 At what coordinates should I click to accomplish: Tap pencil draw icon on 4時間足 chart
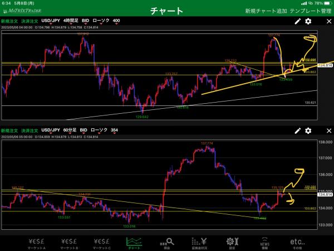coord(298,21)
